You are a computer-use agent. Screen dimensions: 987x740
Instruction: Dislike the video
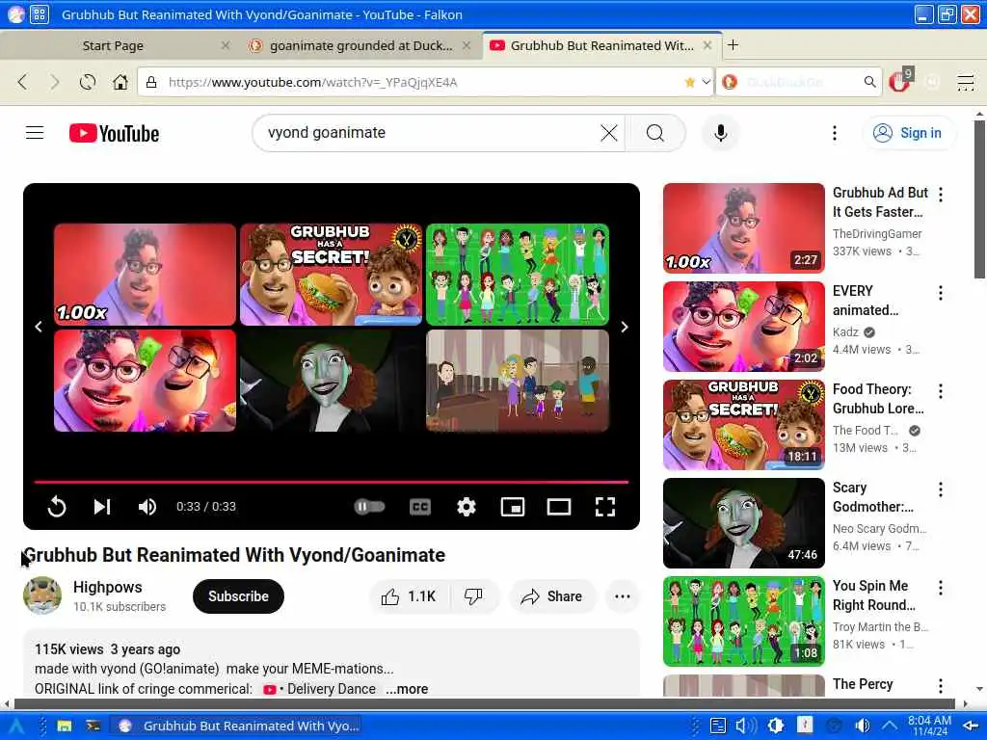point(474,595)
